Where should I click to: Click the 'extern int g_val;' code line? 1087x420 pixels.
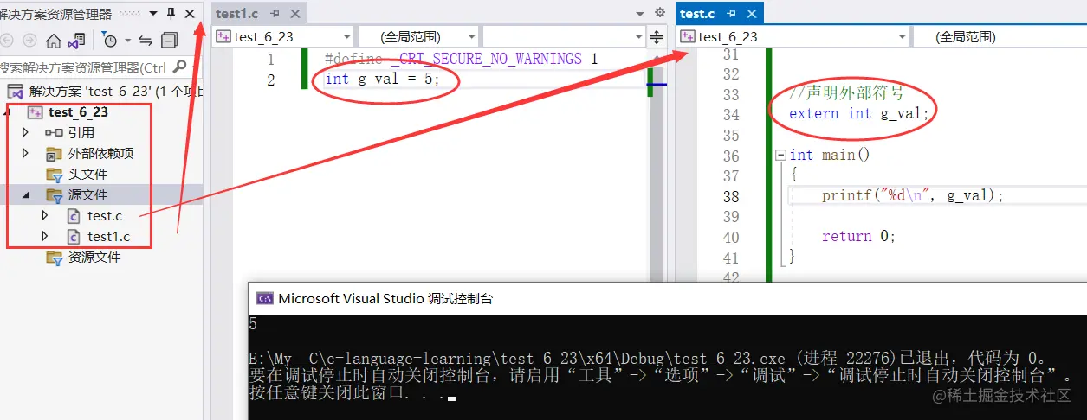[859, 114]
